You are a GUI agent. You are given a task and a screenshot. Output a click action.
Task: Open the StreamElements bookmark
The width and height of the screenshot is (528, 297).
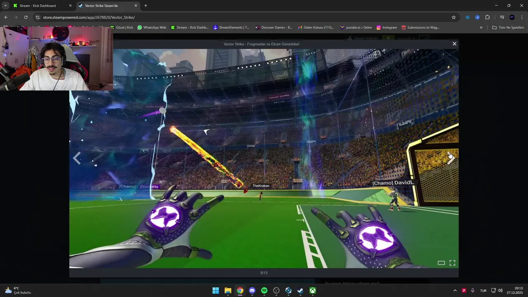[231, 28]
